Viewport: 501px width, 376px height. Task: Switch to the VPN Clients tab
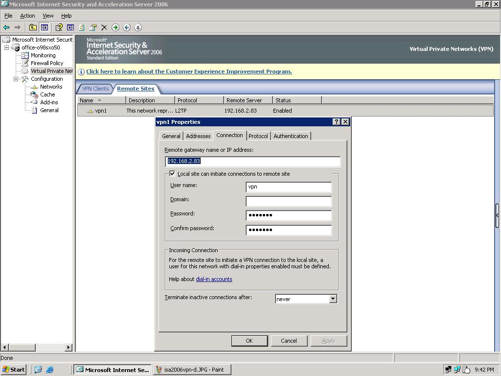pos(95,89)
